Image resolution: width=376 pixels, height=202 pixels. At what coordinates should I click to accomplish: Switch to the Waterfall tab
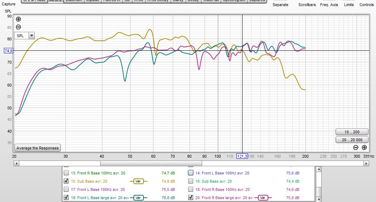point(211,1)
